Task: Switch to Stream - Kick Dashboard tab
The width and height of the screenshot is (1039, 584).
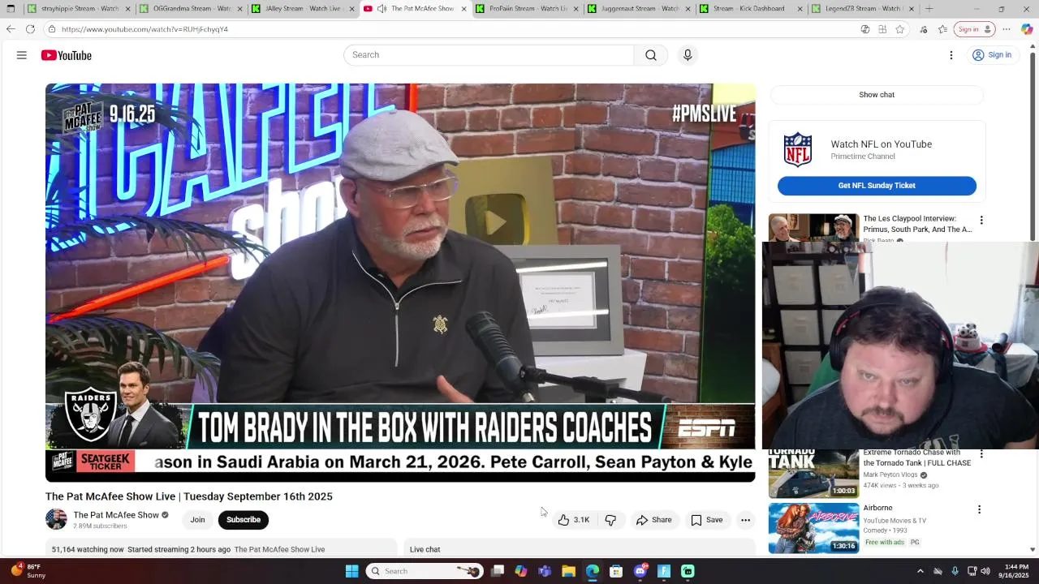Action: click(x=747, y=9)
